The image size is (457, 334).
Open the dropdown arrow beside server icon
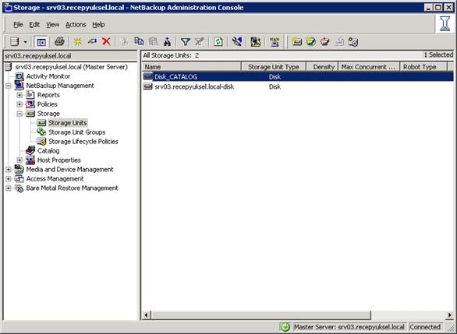tap(26, 42)
